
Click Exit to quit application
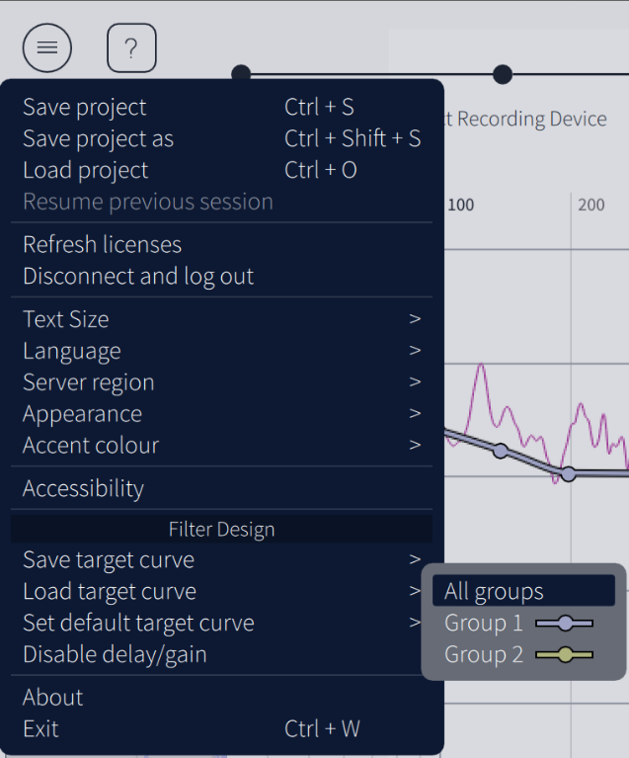[x=40, y=729]
